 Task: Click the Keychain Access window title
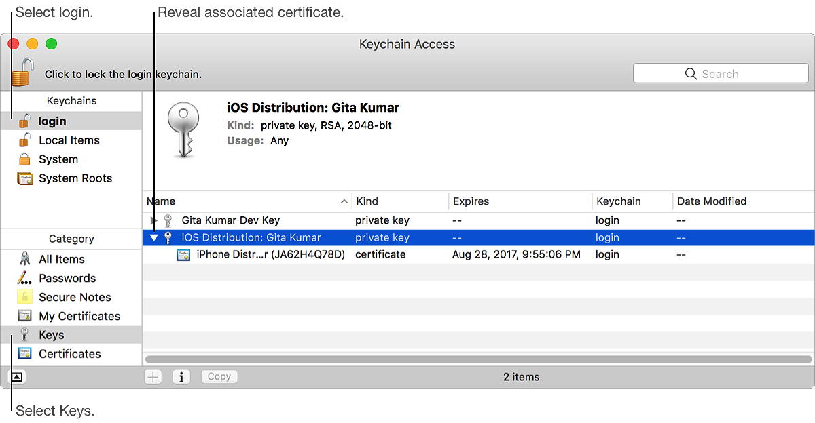pos(407,44)
